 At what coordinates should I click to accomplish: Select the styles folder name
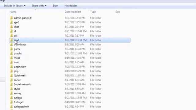pos(17,89)
